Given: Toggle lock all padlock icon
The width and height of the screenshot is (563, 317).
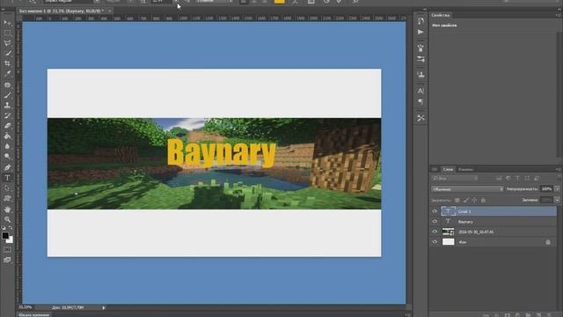Looking at the screenshot, I should [483, 200].
